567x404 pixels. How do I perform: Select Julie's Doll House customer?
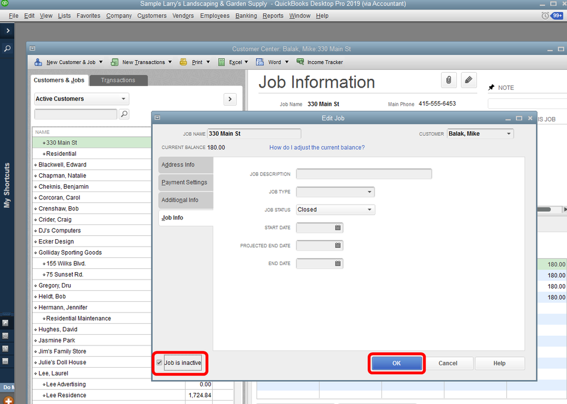click(x=91, y=363)
